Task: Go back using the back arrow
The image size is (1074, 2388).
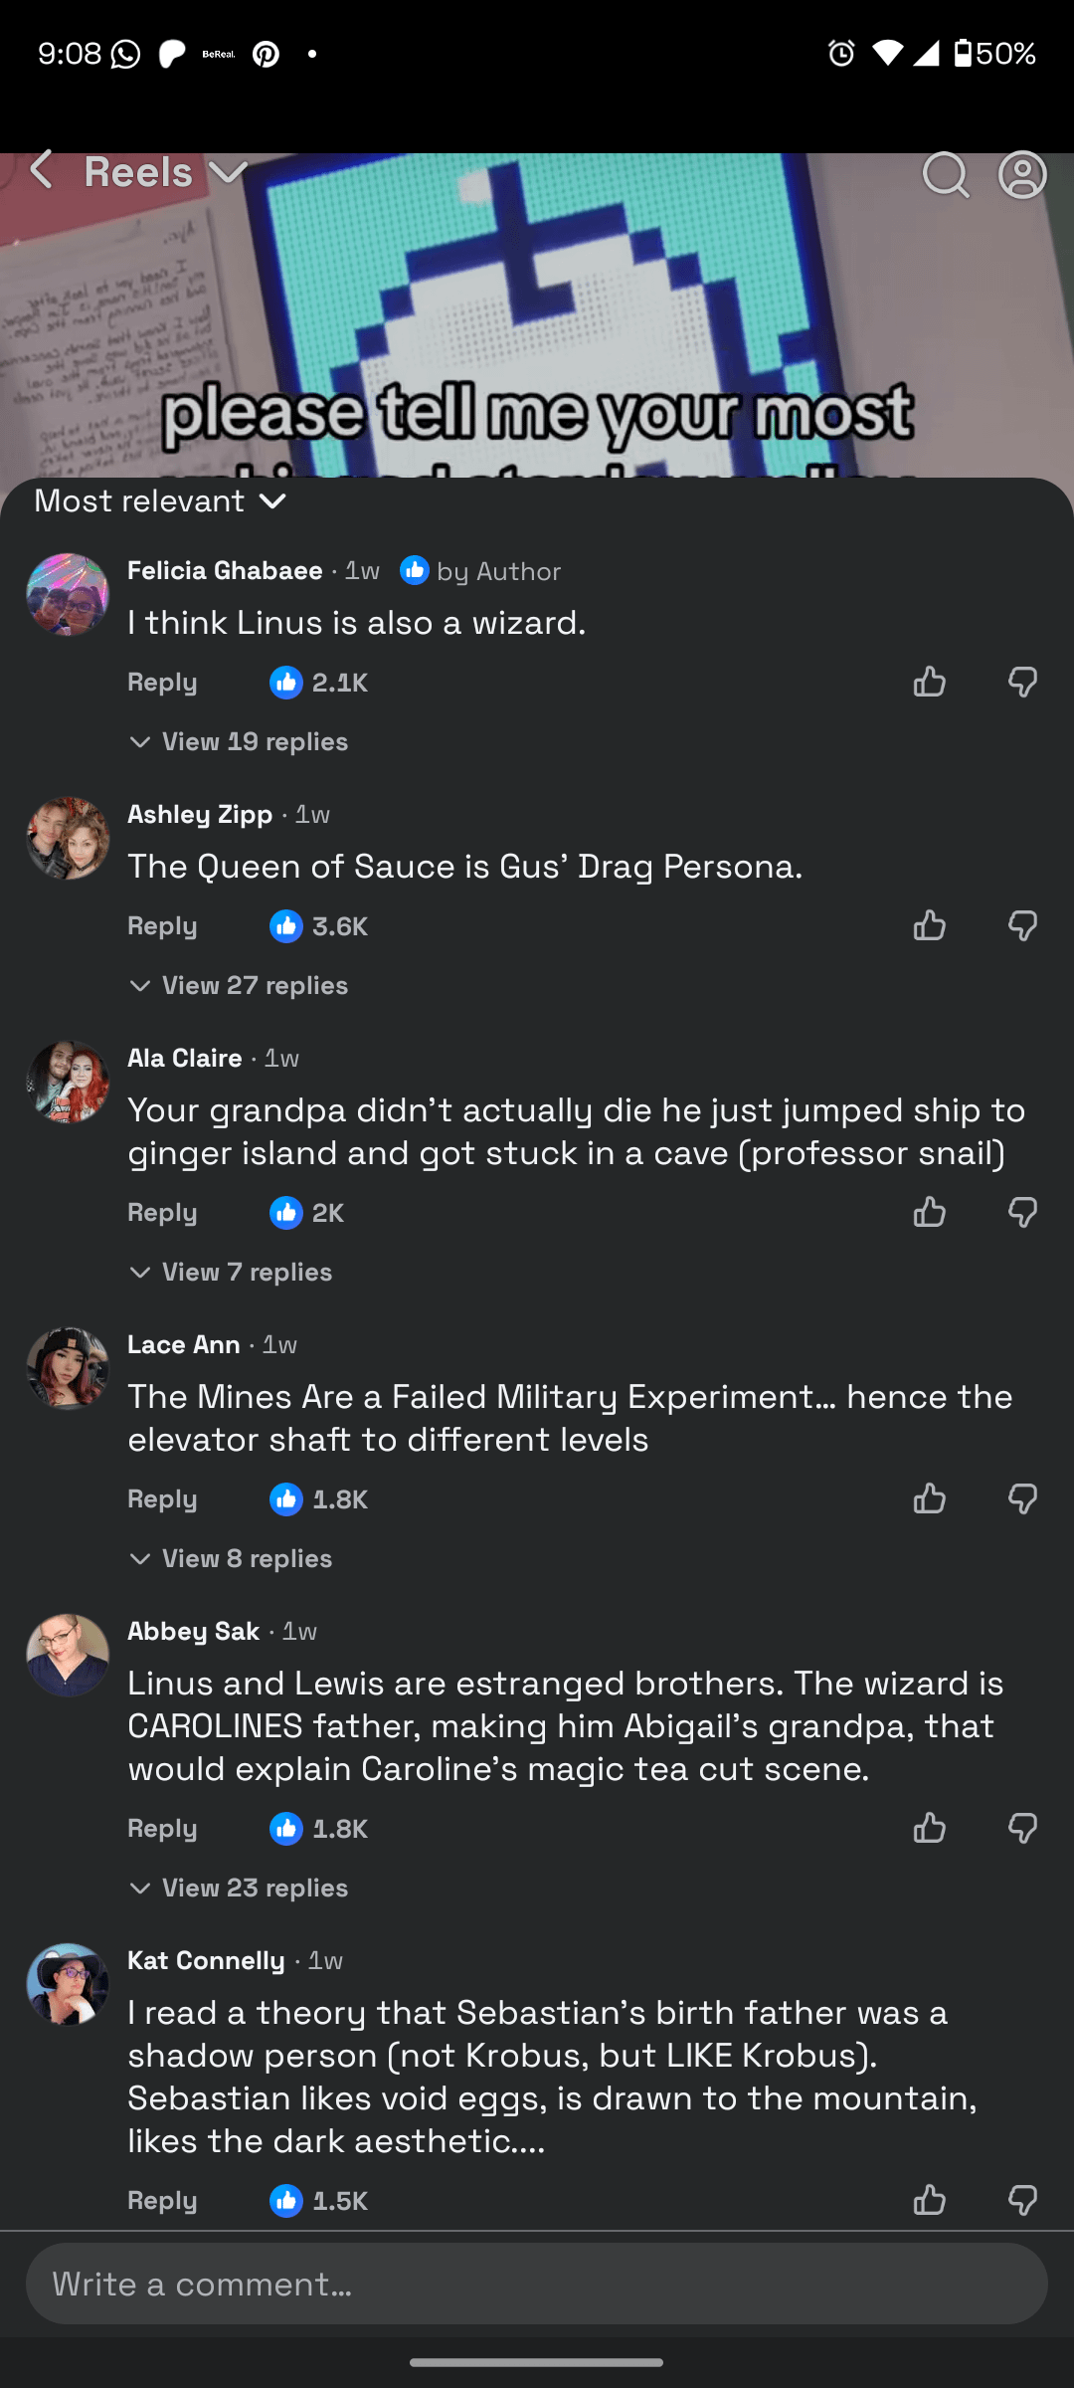Action: tap(42, 171)
